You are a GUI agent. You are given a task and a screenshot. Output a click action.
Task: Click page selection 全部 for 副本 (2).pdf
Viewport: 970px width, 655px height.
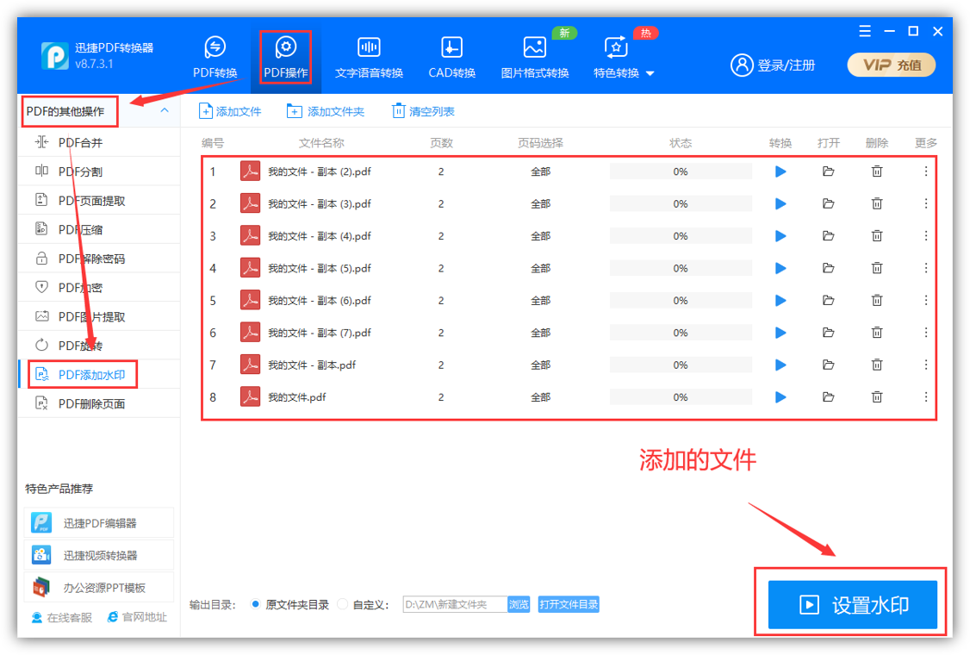[x=540, y=172]
